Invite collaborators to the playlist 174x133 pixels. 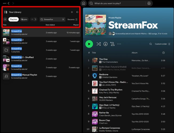(x=112, y=44)
